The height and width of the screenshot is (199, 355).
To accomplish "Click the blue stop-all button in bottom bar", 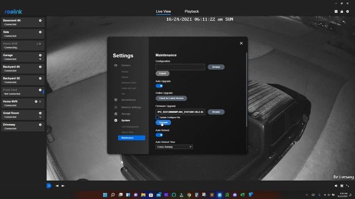I will tap(49, 186).
